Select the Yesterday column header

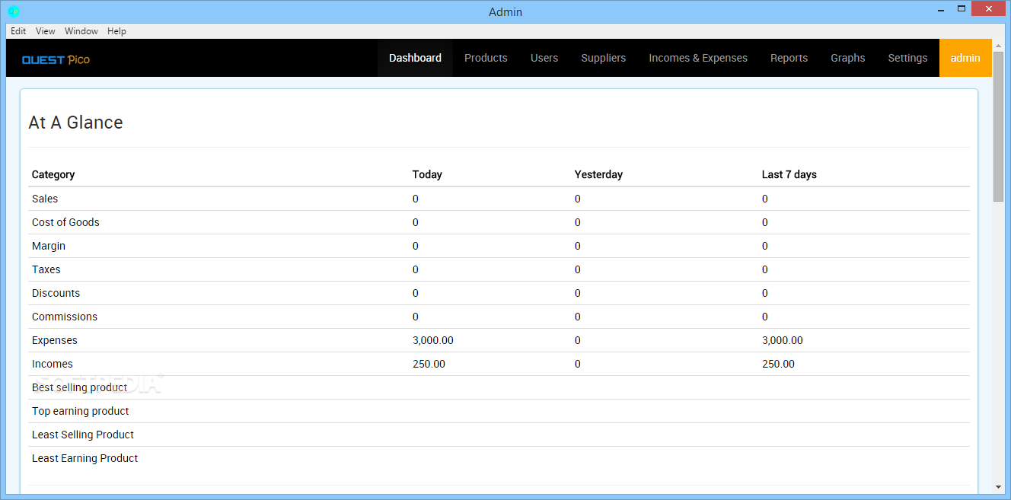pyautogui.click(x=598, y=174)
